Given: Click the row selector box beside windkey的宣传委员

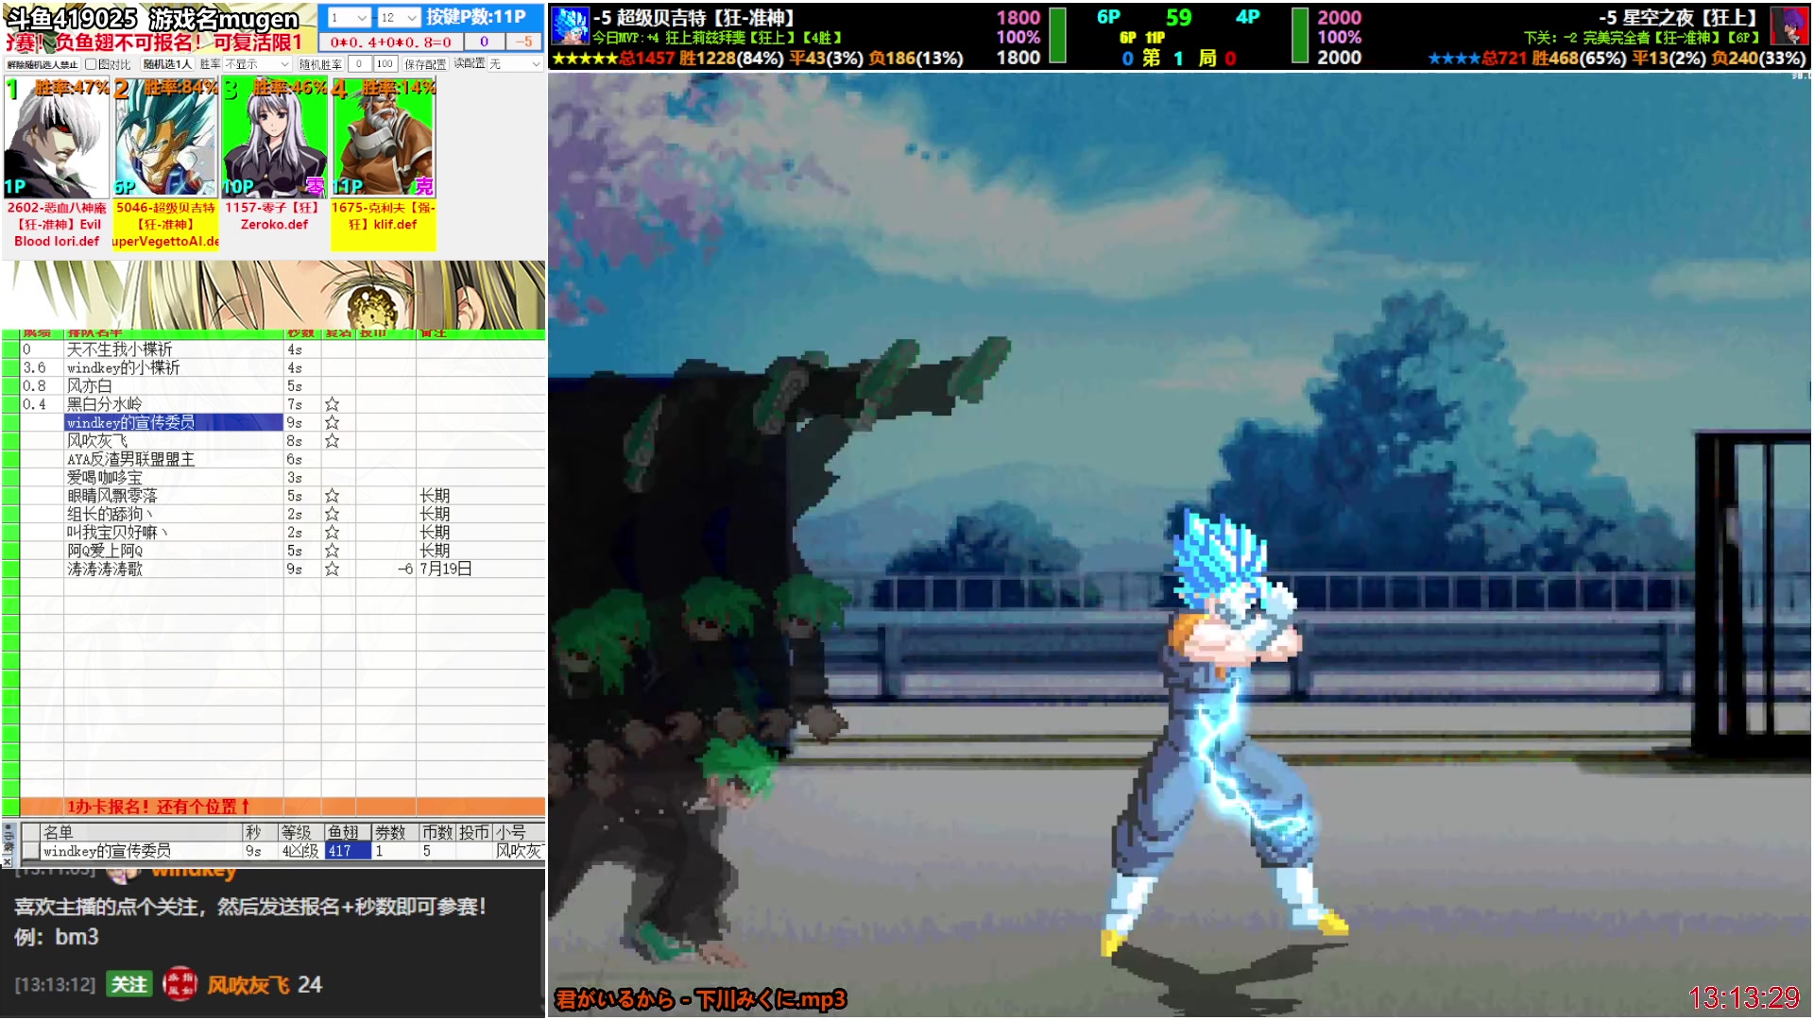Looking at the screenshot, I should tap(30, 851).
